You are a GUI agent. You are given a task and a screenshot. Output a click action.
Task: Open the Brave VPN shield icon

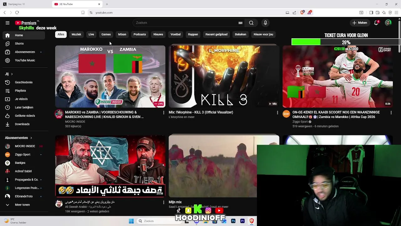coord(390,13)
